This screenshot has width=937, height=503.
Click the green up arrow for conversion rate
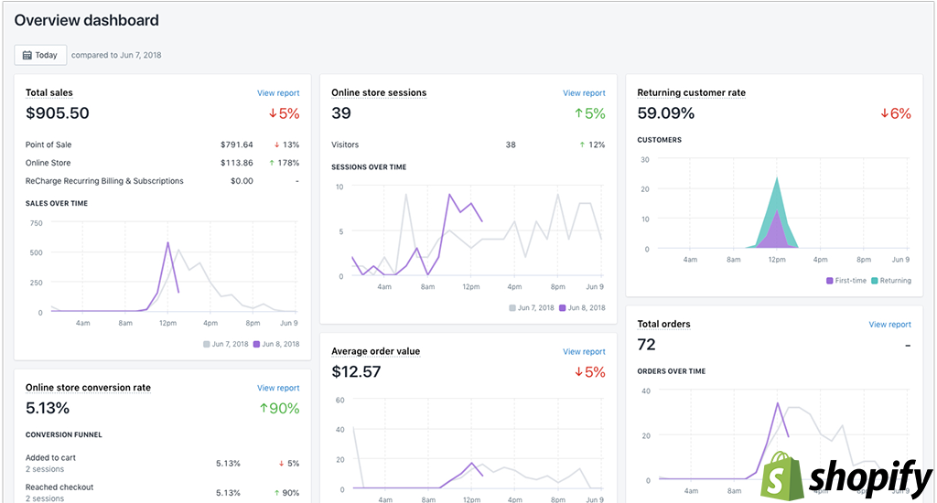click(x=263, y=409)
